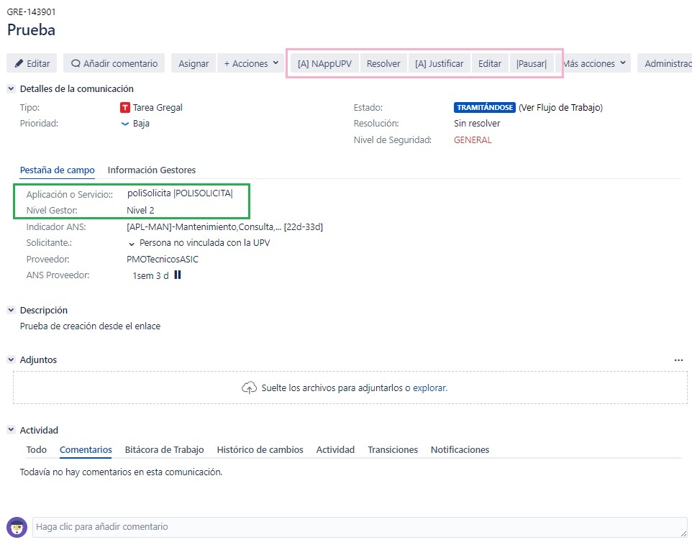Screen dimensions: 692x550
Task: Switch to Información Gestores tab
Action: click(x=151, y=170)
